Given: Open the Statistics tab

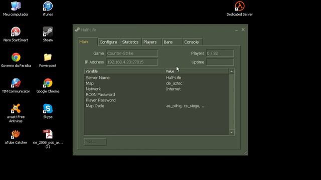Looking at the screenshot, I should [x=130, y=42].
